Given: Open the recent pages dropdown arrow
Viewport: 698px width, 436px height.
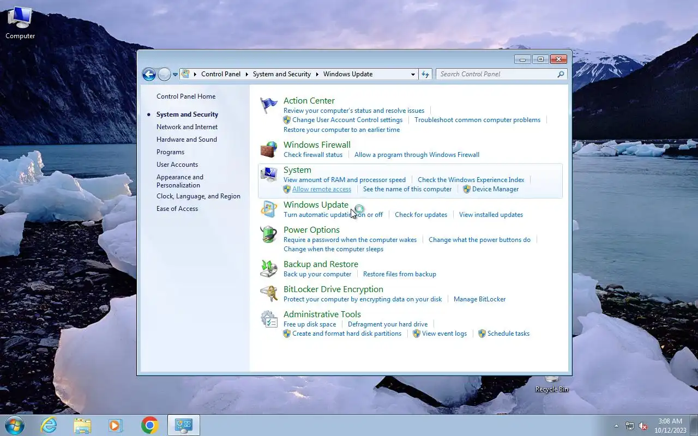Looking at the screenshot, I should pyautogui.click(x=175, y=74).
